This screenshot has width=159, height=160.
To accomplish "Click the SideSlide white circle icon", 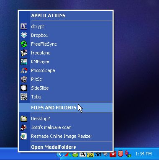I will 24,88.
